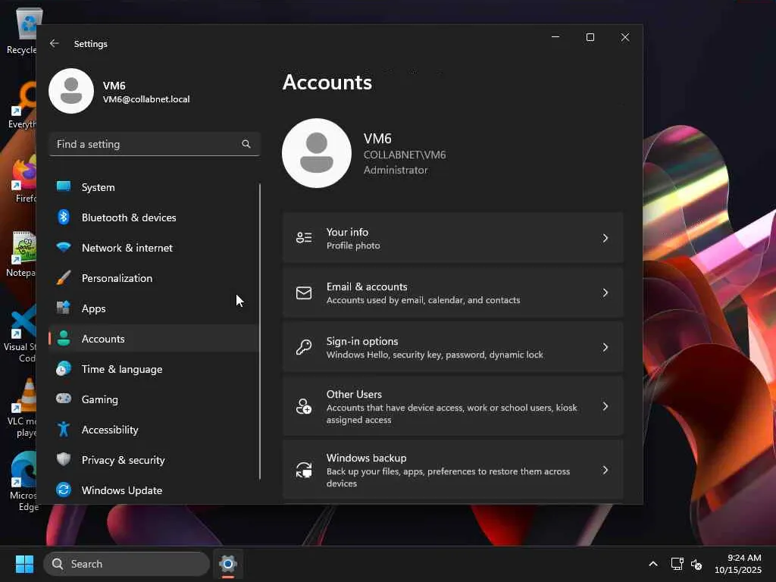
Task: Click the Windows backup sync icon
Action: (x=304, y=470)
